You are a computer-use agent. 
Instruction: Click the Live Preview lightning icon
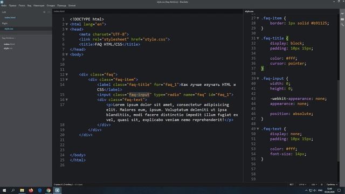click(x=342, y=13)
